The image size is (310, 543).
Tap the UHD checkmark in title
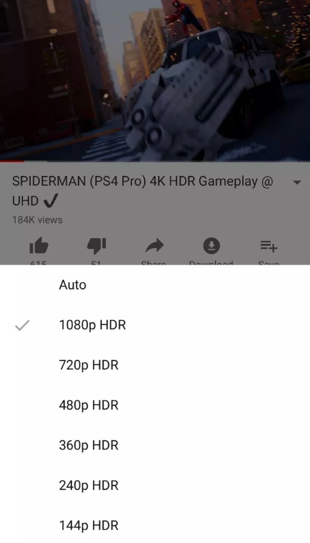[x=51, y=201]
